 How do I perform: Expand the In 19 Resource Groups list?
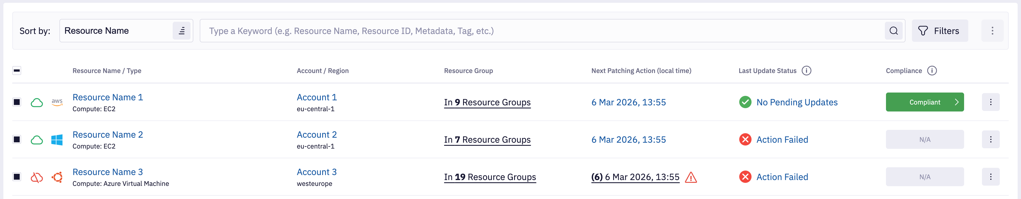(490, 177)
